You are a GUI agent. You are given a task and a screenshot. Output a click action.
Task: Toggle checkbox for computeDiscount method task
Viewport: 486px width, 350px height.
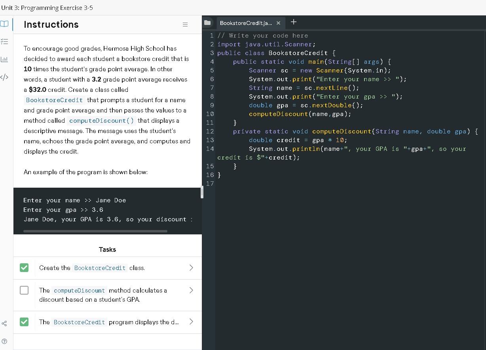click(24, 290)
